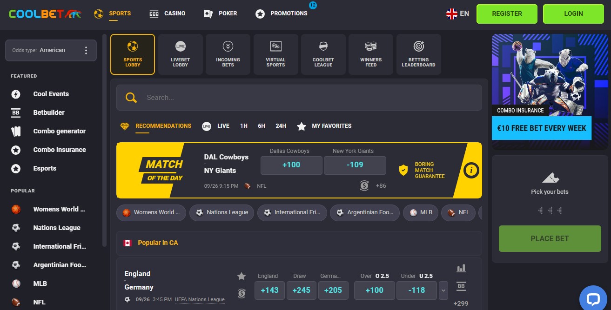Open the Betbuilder for England vs Germany
Image resolution: width=611 pixels, height=310 pixels.
(461, 285)
